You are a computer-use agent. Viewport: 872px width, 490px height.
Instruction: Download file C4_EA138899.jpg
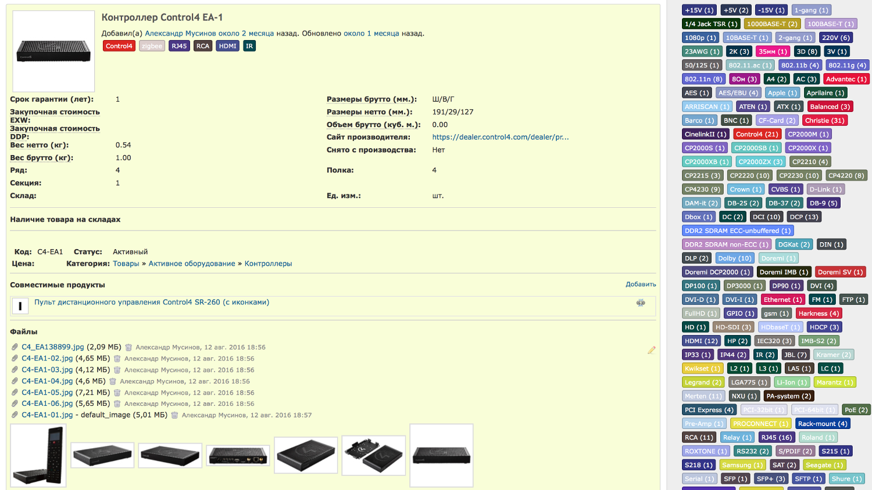[x=53, y=347]
